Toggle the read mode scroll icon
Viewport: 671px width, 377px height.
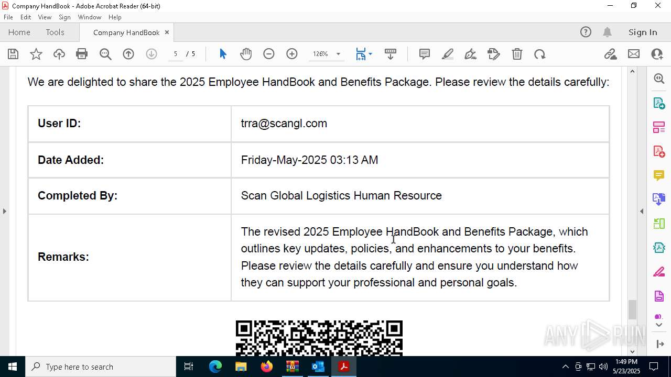click(x=391, y=54)
